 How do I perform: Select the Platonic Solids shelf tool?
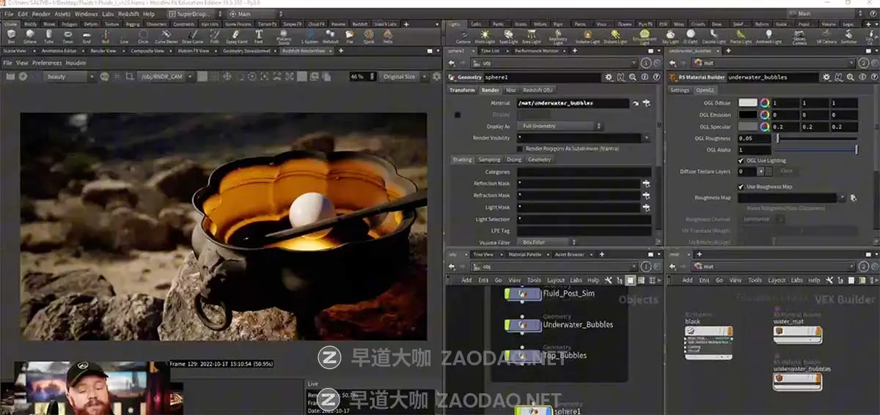(284, 37)
